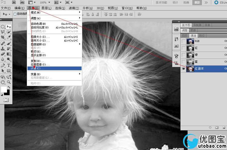Swap foreground and background colors
Viewport: 227px width, 150px height.
tap(9, 87)
